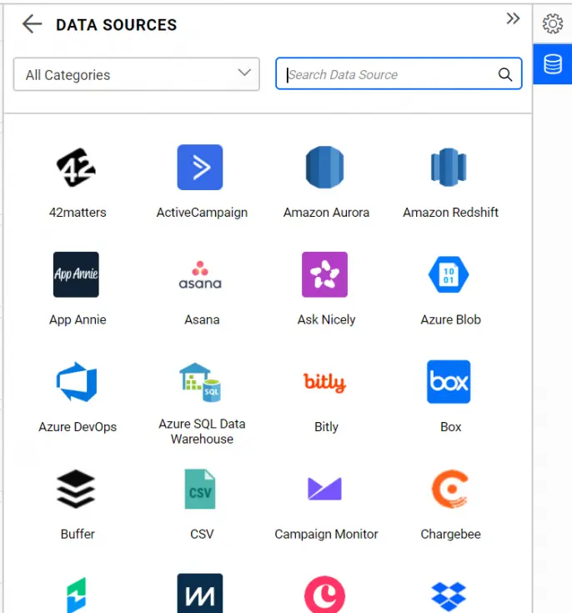This screenshot has width=572, height=613.
Task: Select the Amazon Redshift connector
Action: [x=450, y=168]
